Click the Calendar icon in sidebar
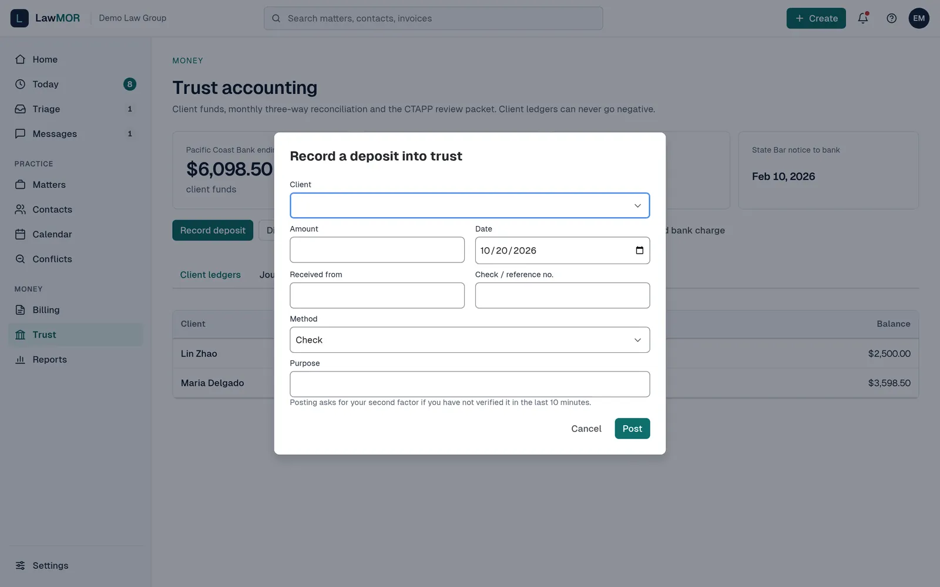 (x=20, y=234)
